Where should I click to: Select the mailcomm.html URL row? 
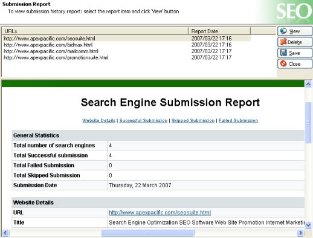127,51
